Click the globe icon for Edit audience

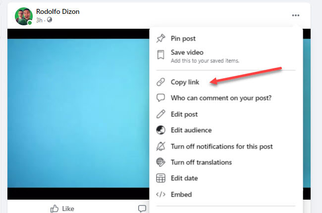pos(161,130)
